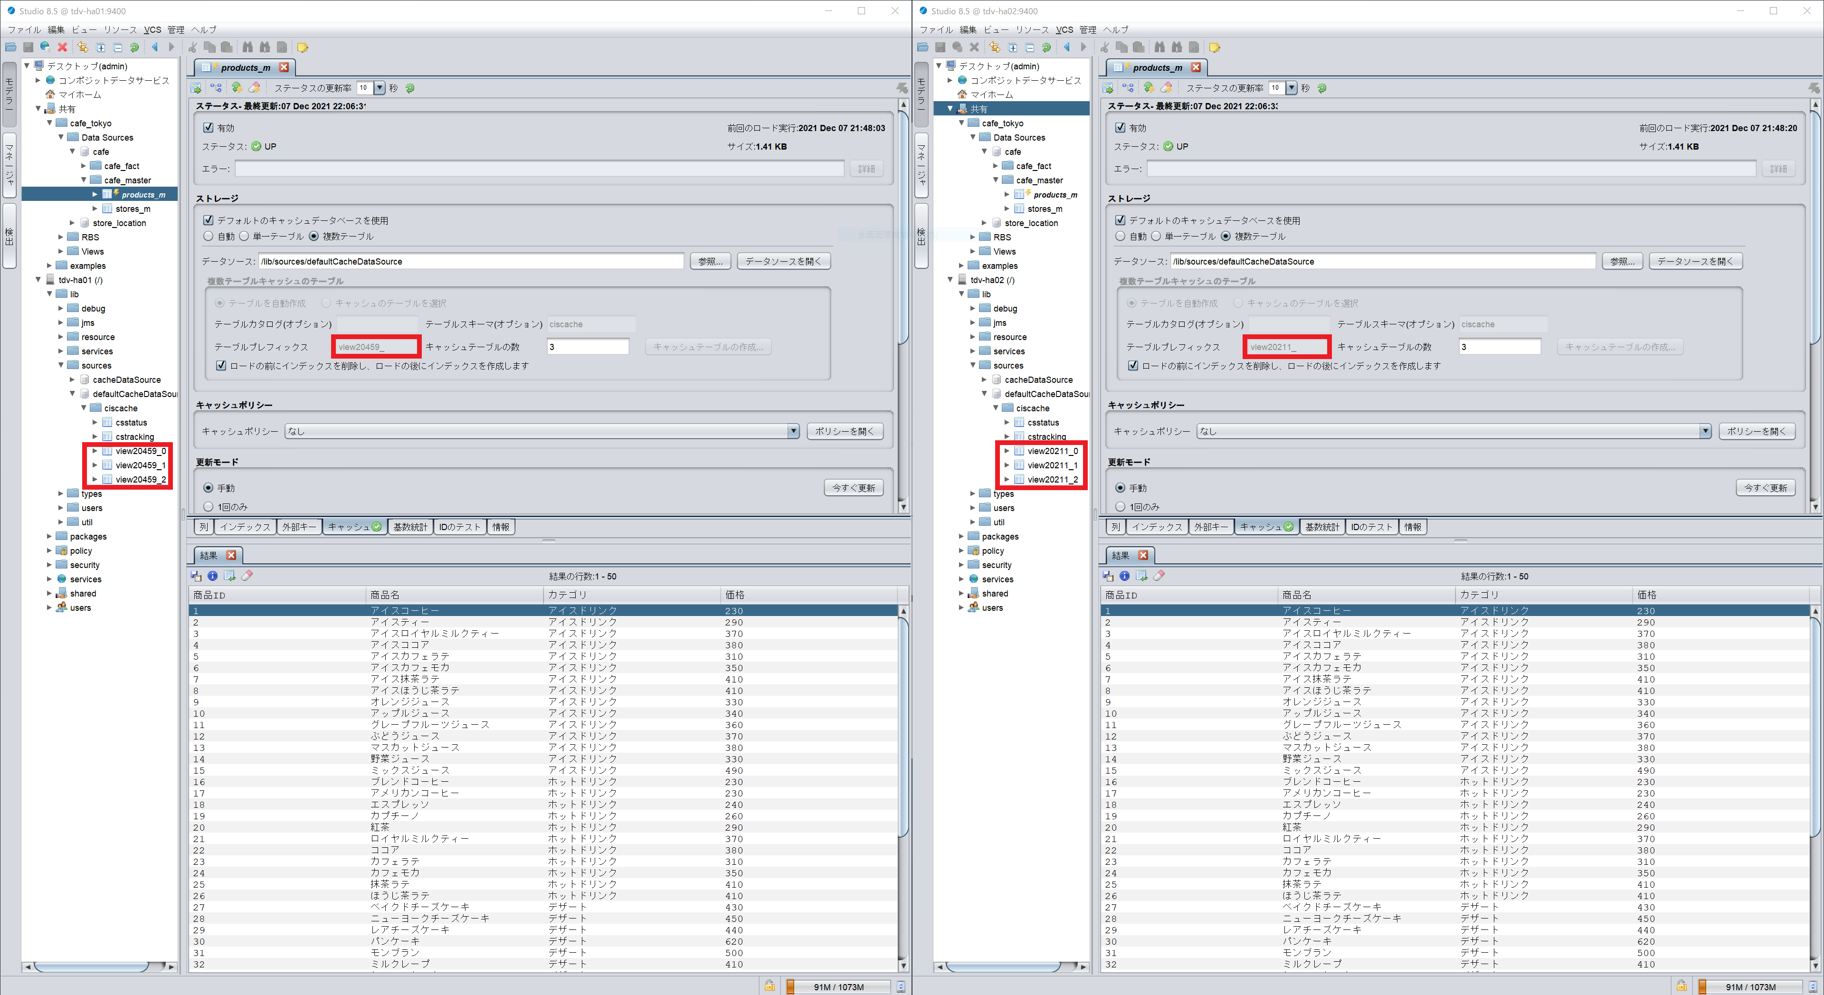The width and height of the screenshot is (1824, 995).
Task: Open the リソース menu in tdv-ha02 window
Action: 1032,30
